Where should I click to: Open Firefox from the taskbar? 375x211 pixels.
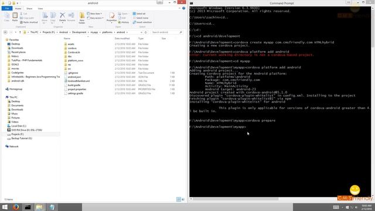point(16,207)
